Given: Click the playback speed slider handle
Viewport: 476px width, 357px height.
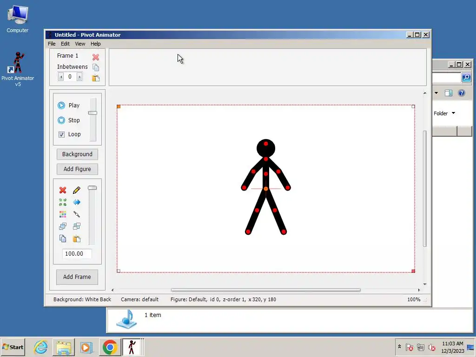Looking at the screenshot, I should pos(93,113).
